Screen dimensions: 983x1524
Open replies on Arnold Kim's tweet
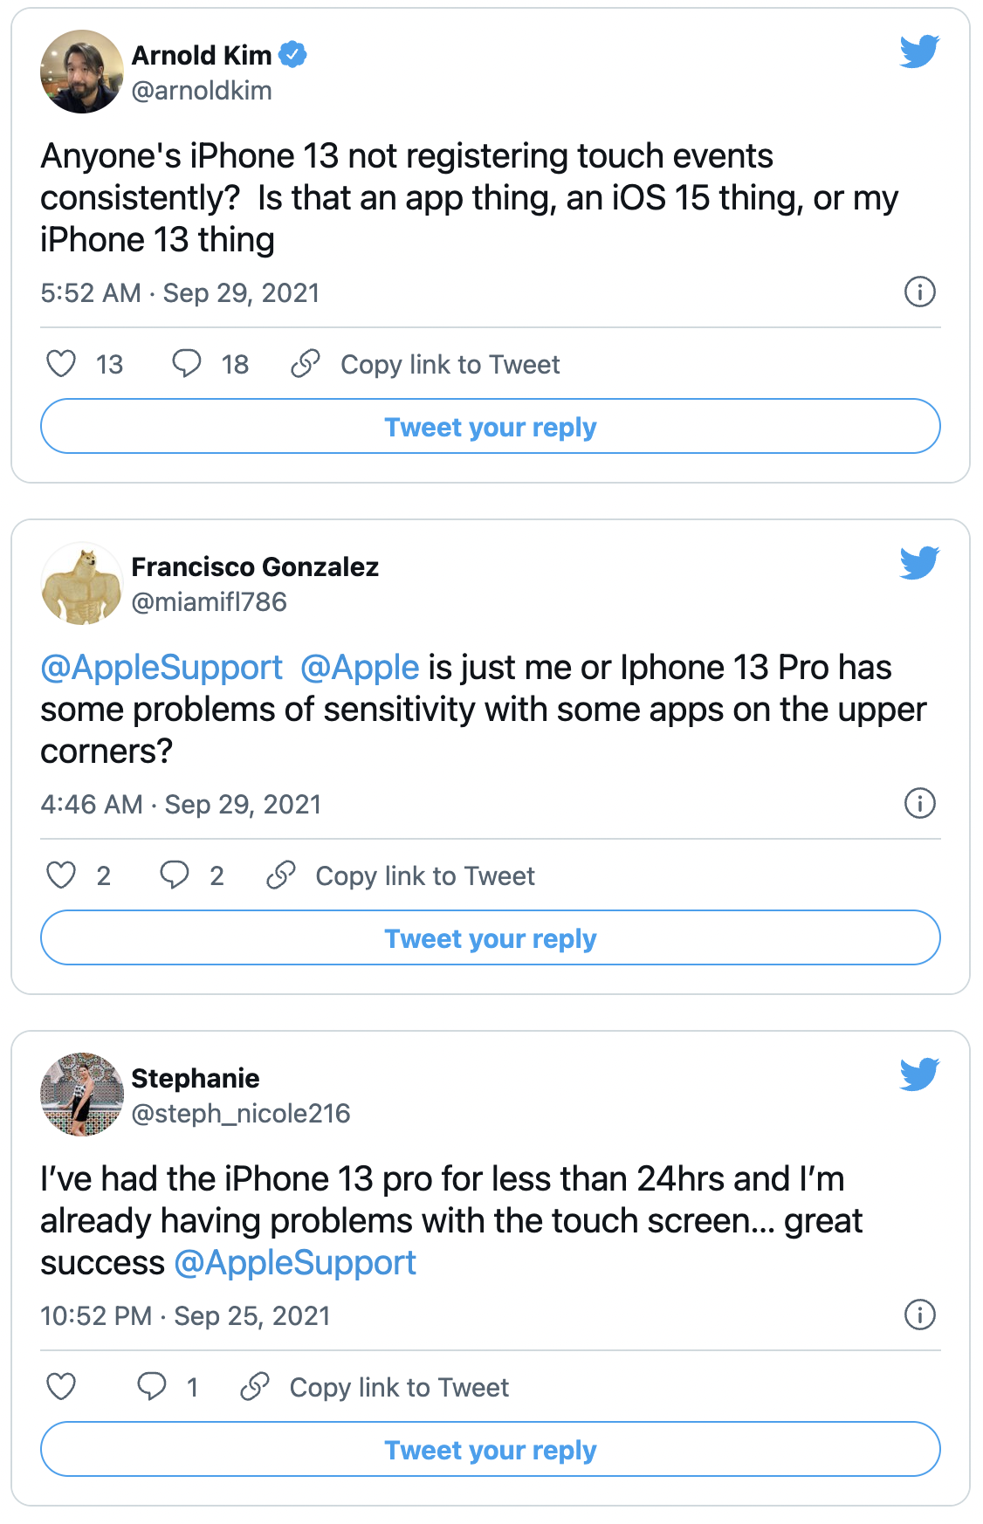click(186, 364)
